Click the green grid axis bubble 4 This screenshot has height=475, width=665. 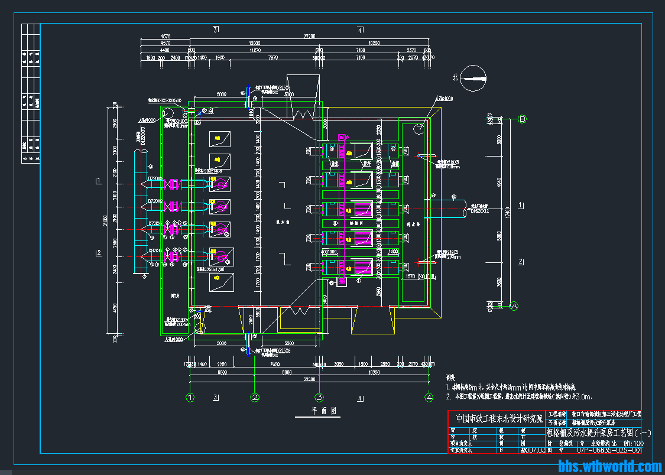click(429, 398)
